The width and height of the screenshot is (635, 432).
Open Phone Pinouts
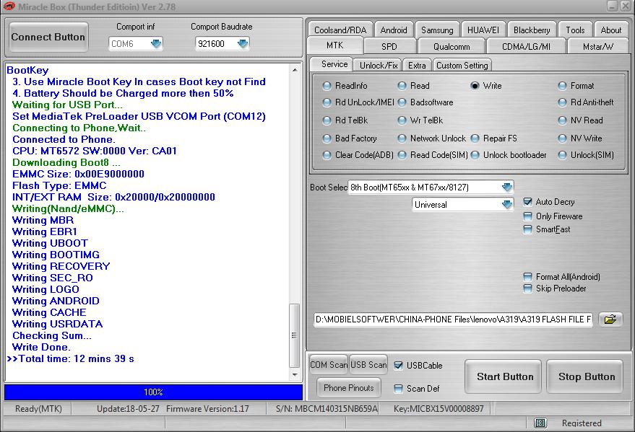349,388
